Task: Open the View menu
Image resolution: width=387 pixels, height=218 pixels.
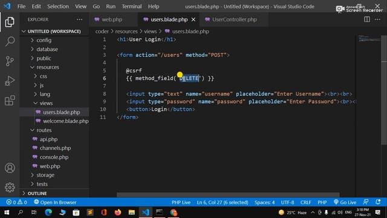Action: pos(80,7)
